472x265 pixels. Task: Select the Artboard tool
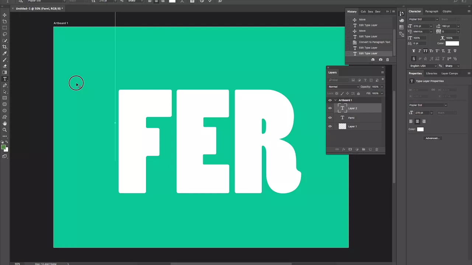point(5,21)
